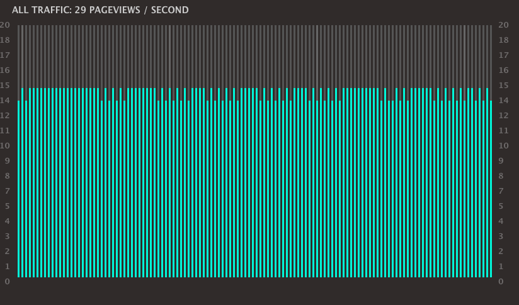Click the rightmost cyan bar in the chart
Screen dimensions: 519x305
[x=491, y=189]
